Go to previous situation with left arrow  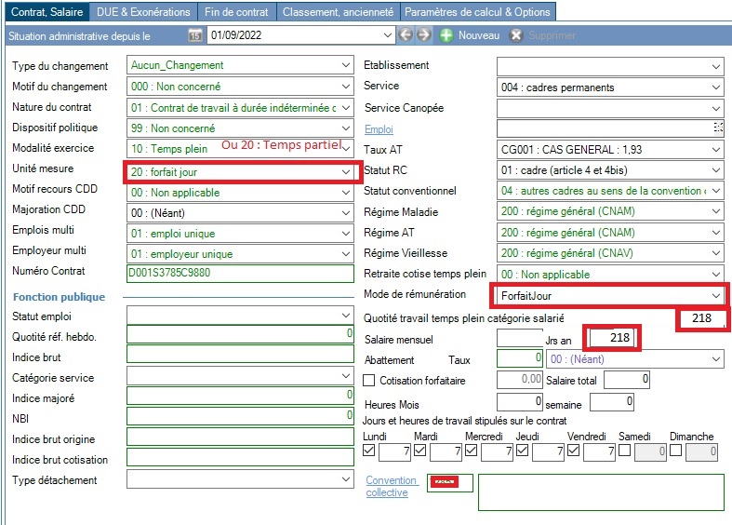[x=406, y=35]
